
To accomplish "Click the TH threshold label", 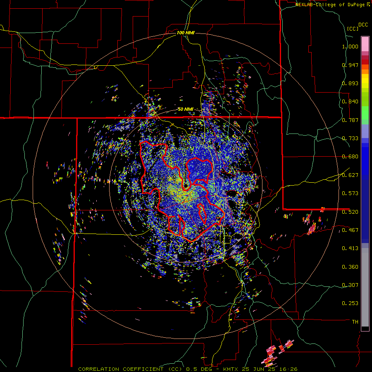I will tap(355, 322).
